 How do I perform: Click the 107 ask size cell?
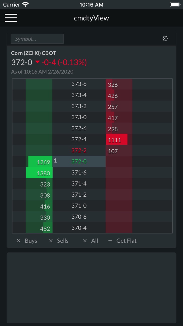[113, 151]
